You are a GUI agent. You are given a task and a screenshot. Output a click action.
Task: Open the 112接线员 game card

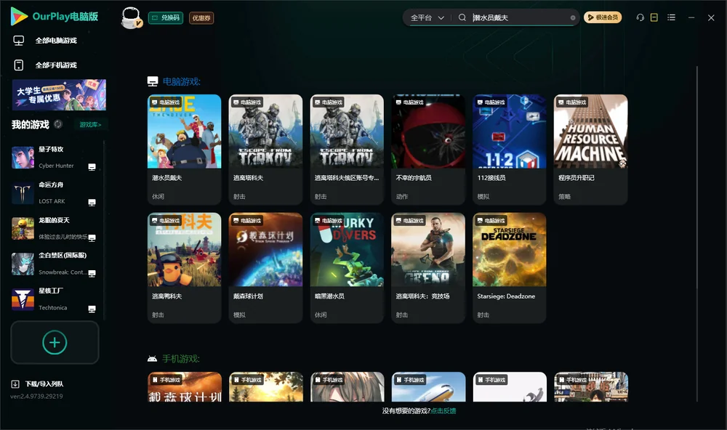[x=510, y=149]
